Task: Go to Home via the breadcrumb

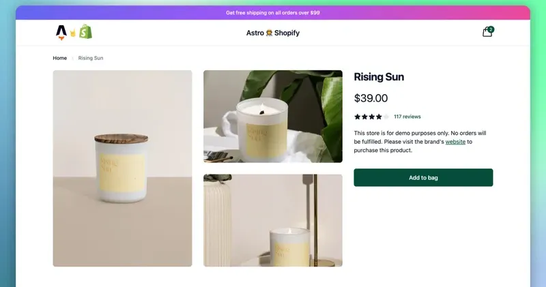Action: pos(60,58)
